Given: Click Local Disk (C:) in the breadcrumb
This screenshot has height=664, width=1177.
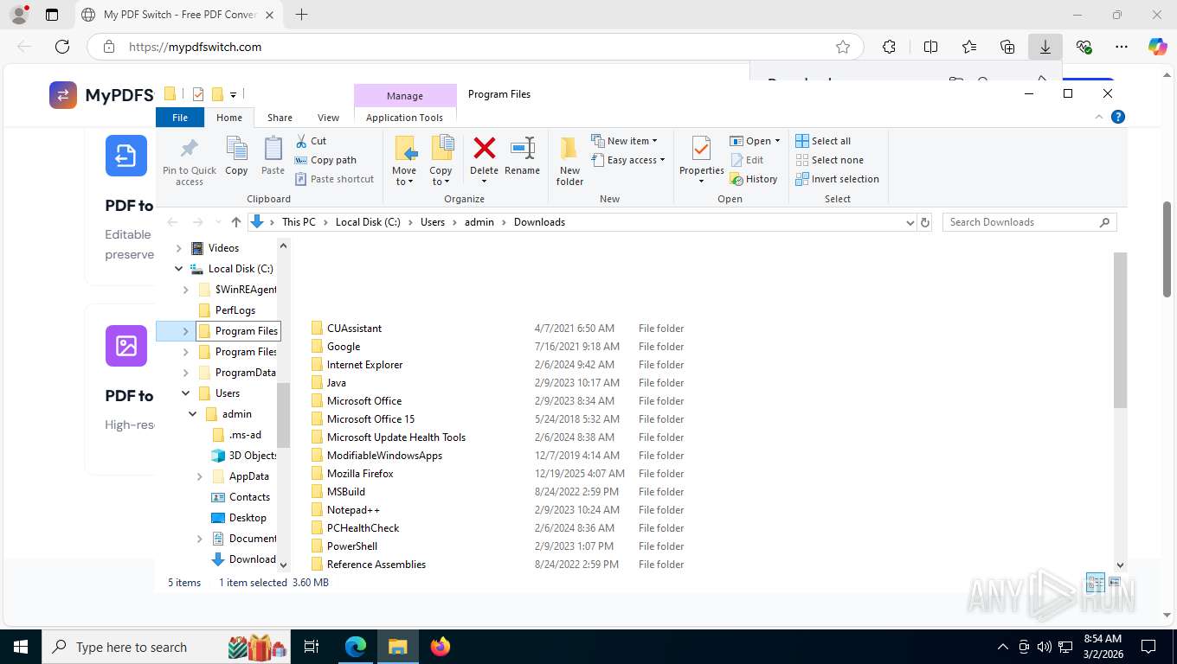Looking at the screenshot, I should [x=368, y=222].
